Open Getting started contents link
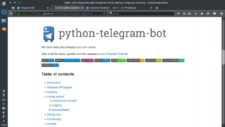The image size is (225, 127). (55, 97)
